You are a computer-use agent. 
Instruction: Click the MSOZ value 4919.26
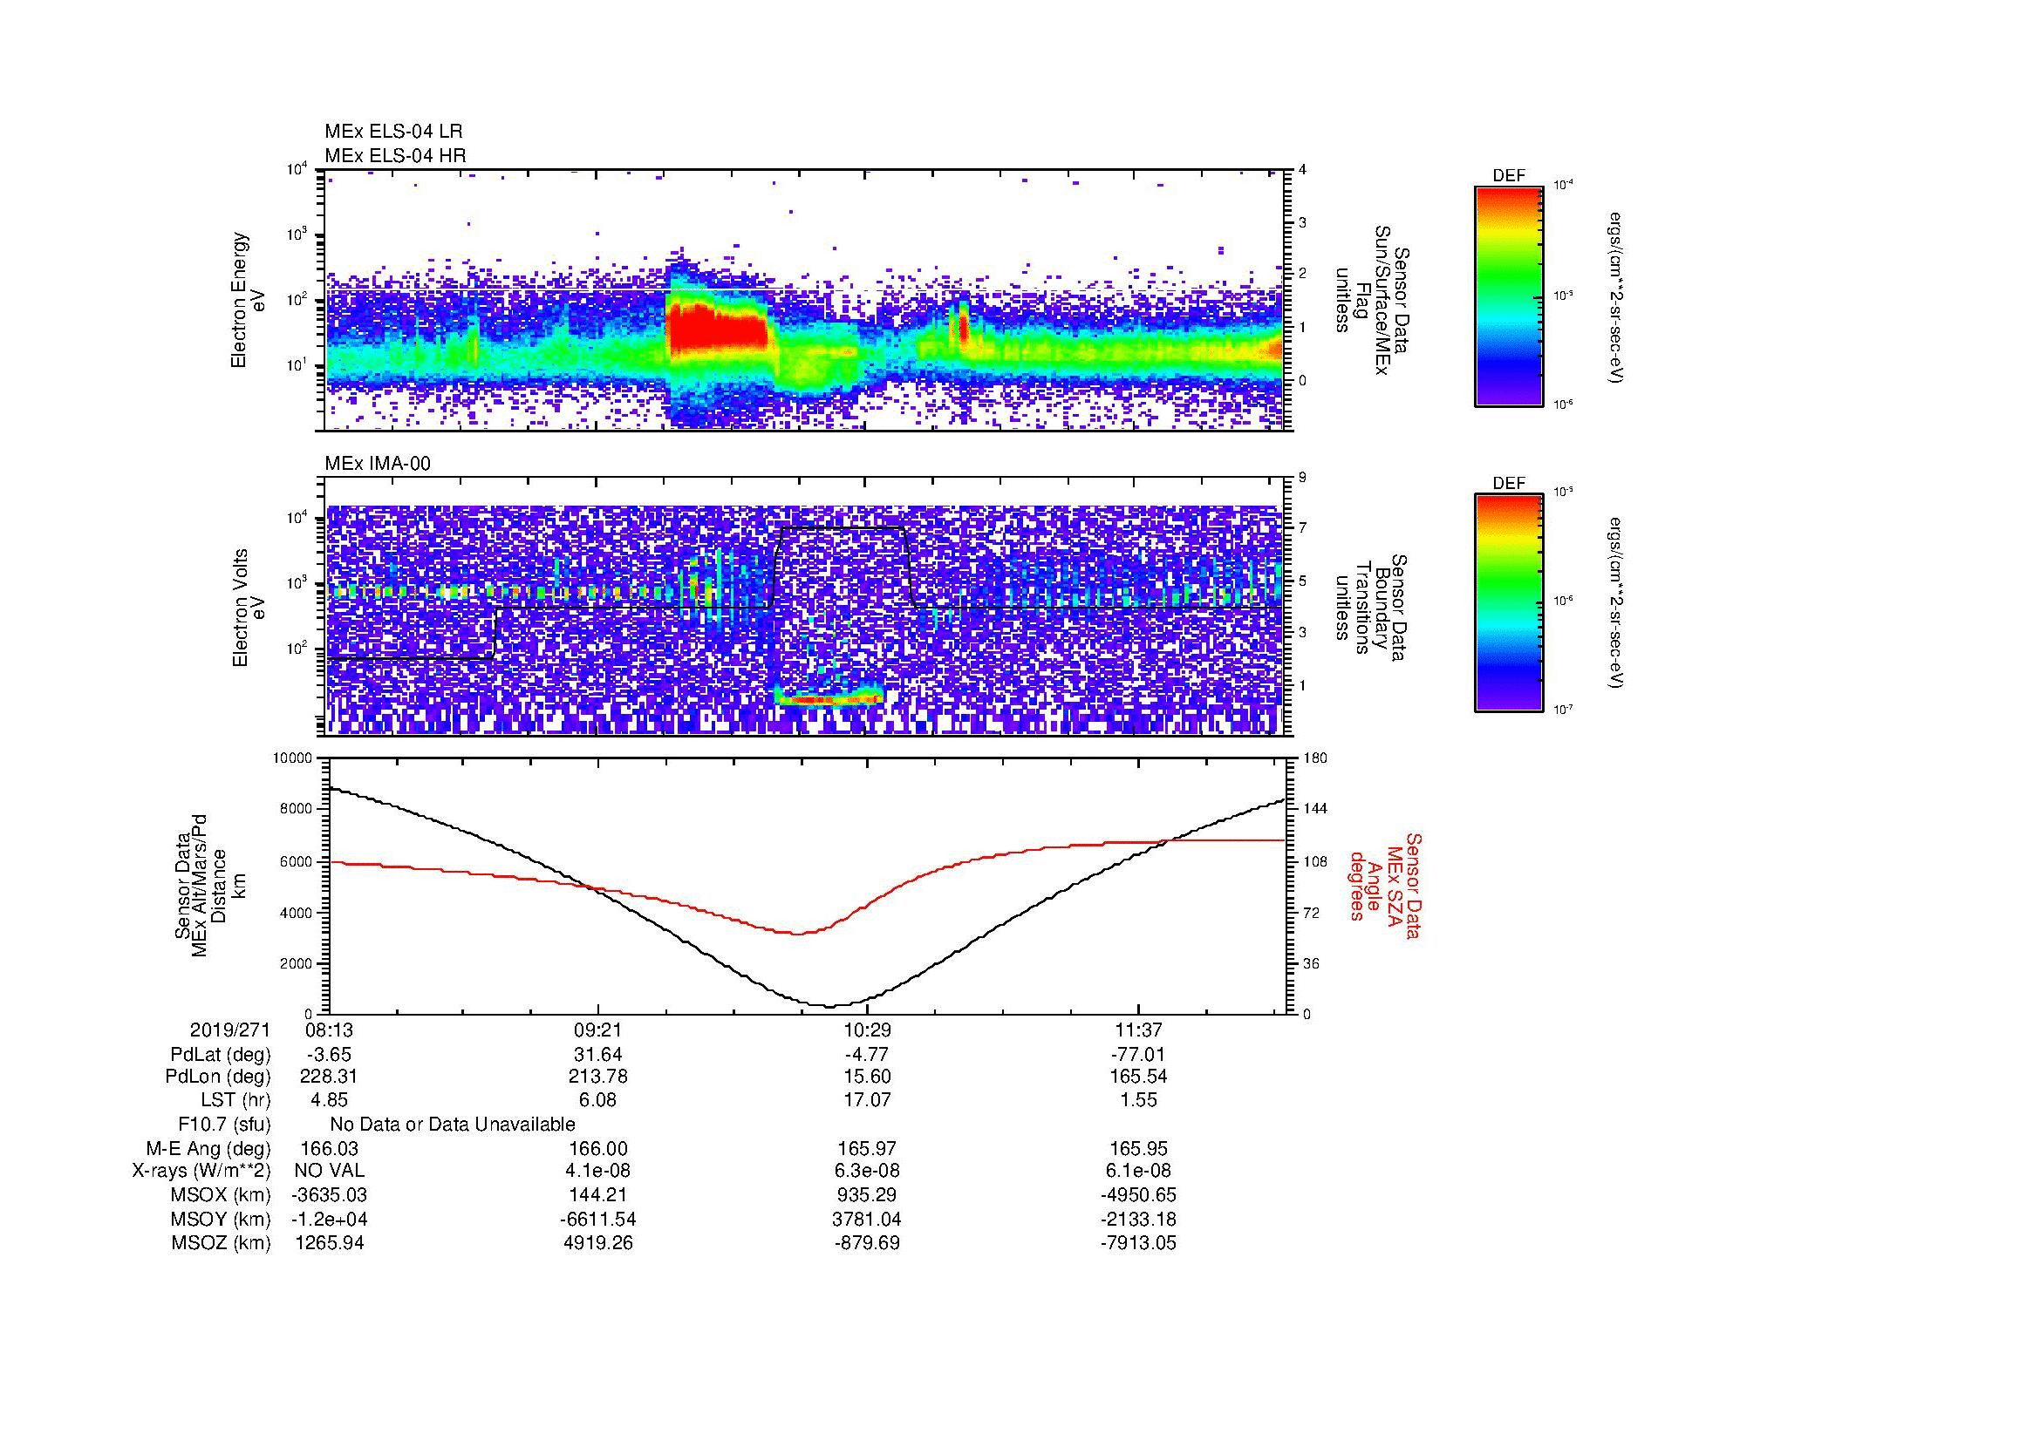[x=598, y=1243]
